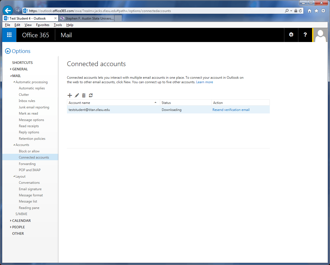Click the plus icon to add account

pyautogui.click(x=70, y=96)
